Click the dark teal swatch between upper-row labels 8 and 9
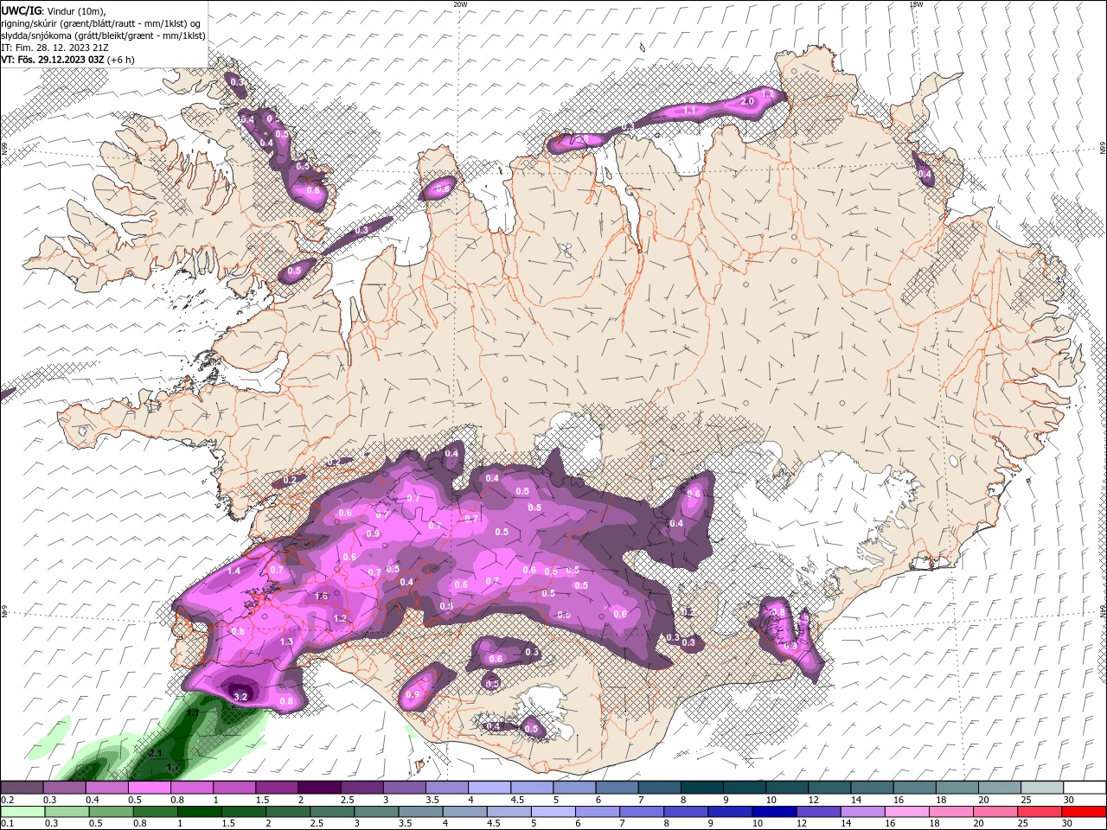 (704, 788)
